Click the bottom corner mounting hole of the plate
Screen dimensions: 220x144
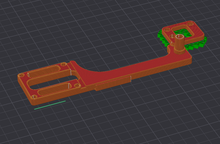click(x=34, y=97)
